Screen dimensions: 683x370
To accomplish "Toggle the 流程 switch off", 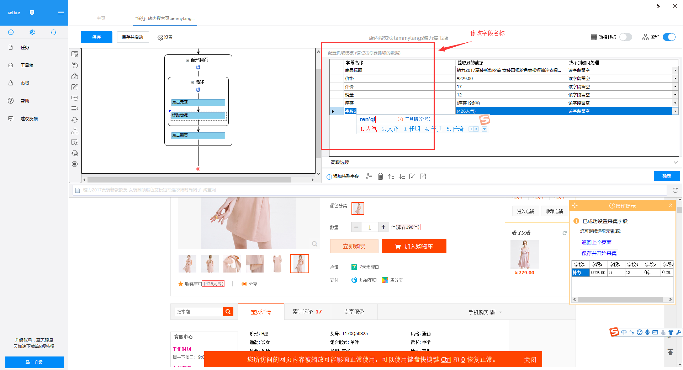I will (x=669, y=37).
